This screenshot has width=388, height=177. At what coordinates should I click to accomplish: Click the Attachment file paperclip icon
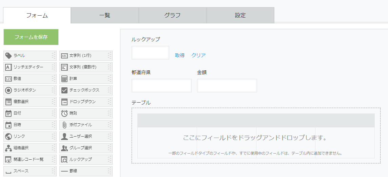click(x=64, y=125)
